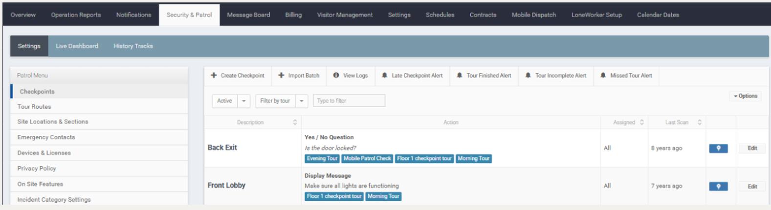771x210 pixels.
Task: Click the Import Batch plus button
Action: (x=299, y=76)
